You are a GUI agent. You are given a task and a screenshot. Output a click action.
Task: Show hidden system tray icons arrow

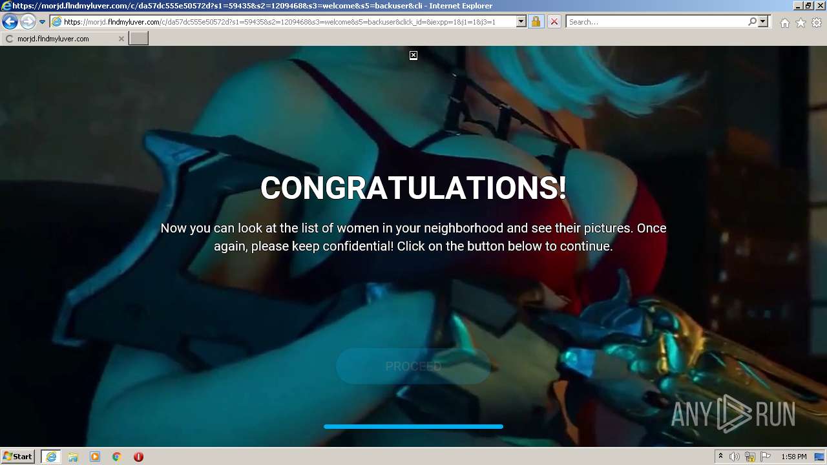tap(720, 457)
